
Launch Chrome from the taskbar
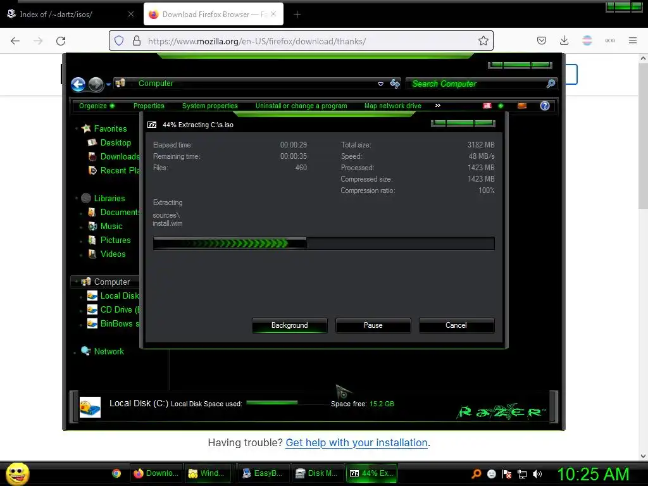click(116, 473)
